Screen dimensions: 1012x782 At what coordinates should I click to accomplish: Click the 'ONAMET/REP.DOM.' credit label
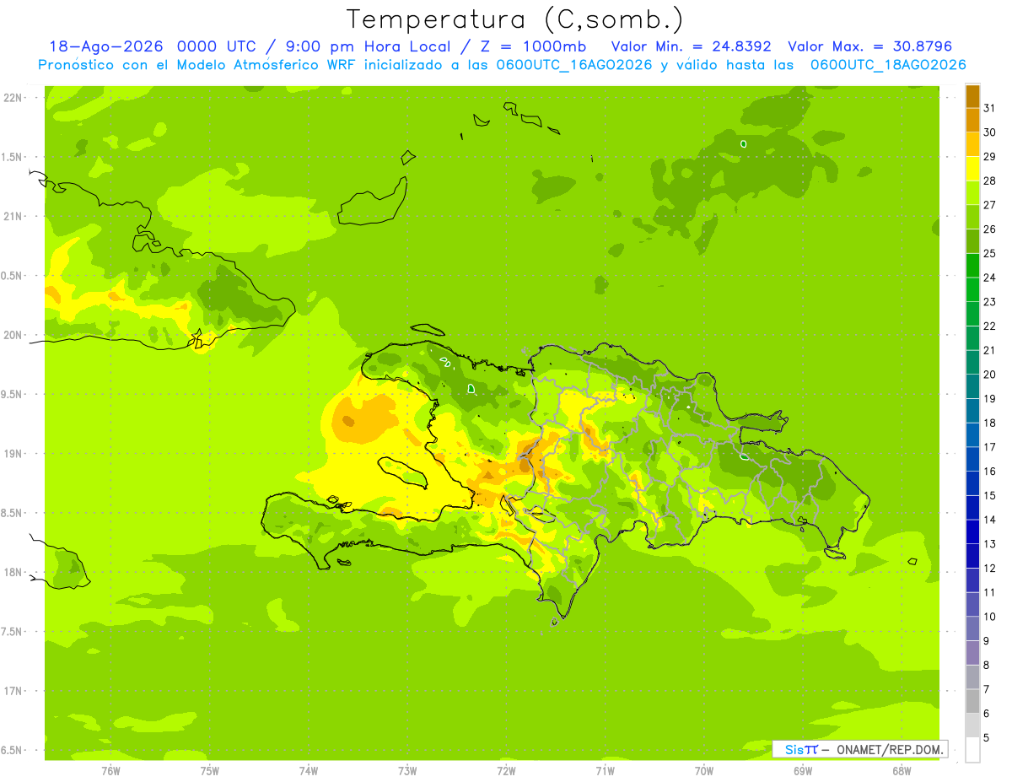point(889,749)
